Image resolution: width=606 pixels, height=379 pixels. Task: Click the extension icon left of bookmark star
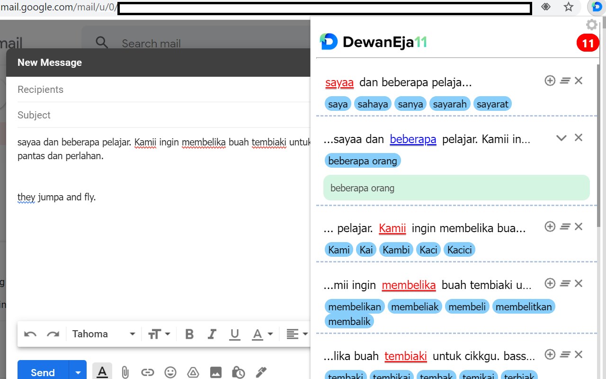tap(546, 7)
